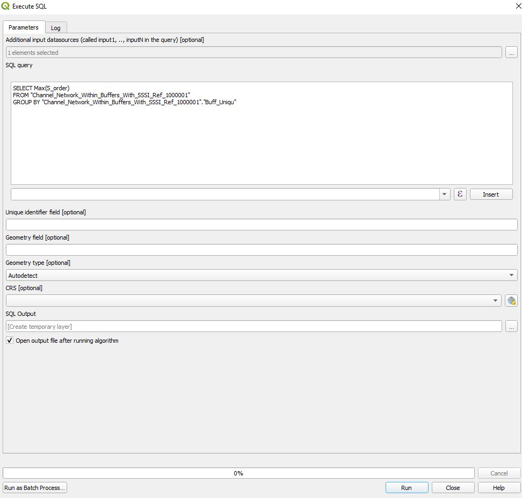Viewport: 522px width, 498px height.
Task: Click the SQL Output path field
Action: 253,327
